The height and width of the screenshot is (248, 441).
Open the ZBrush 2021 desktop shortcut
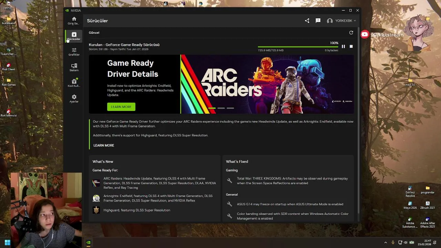[428, 206]
